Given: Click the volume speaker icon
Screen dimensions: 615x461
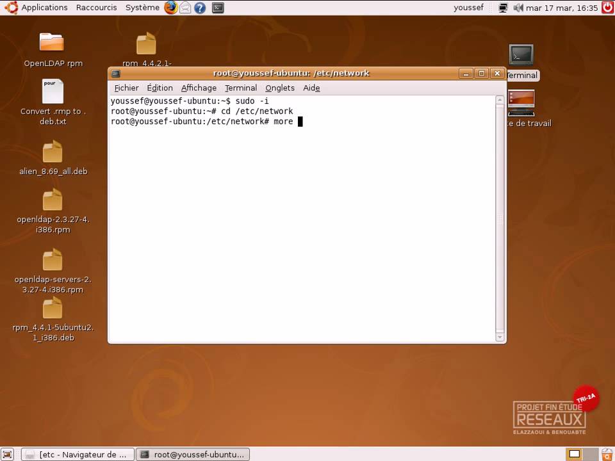Looking at the screenshot, I should (x=518, y=8).
